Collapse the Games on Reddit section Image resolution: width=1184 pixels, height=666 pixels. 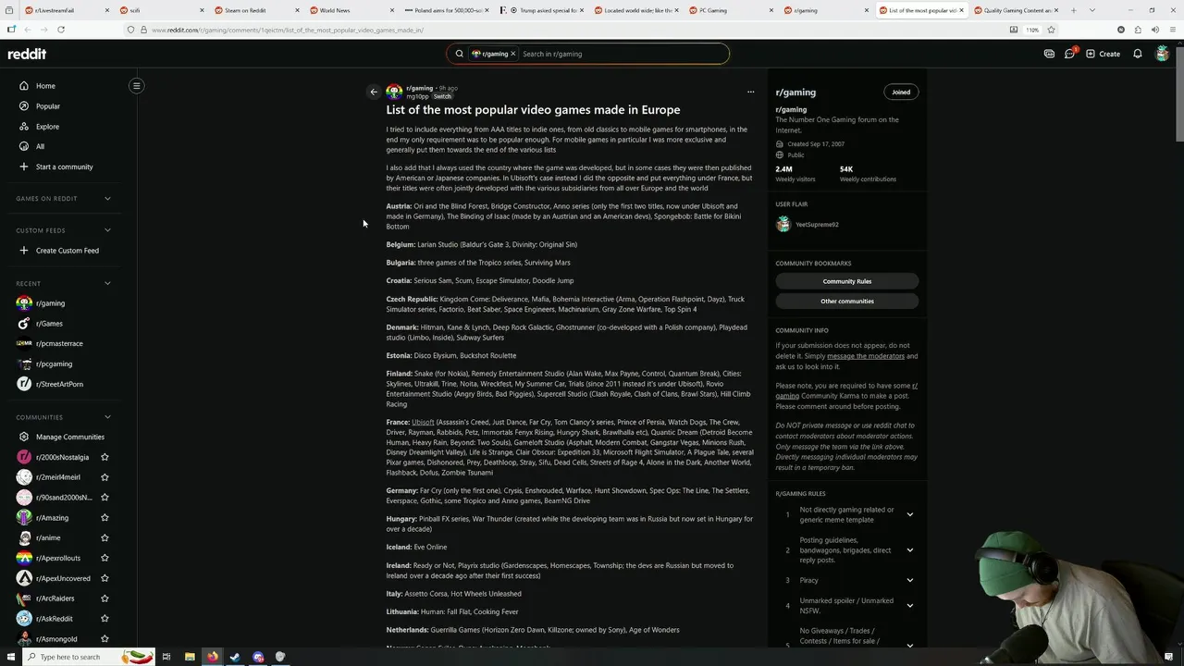pyautogui.click(x=107, y=198)
